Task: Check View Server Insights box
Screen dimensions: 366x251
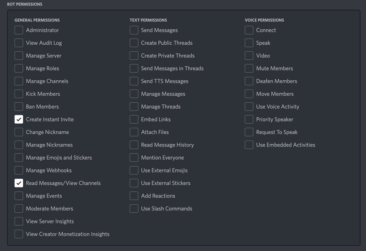Action: click(x=19, y=221)
